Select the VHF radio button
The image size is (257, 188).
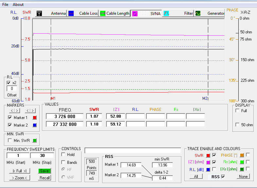pos(64,177)
